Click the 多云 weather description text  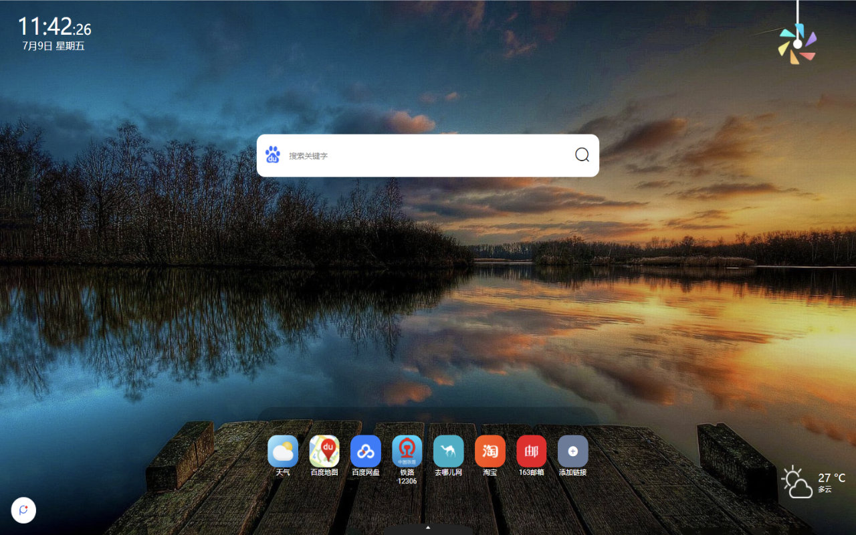[825, 490]
